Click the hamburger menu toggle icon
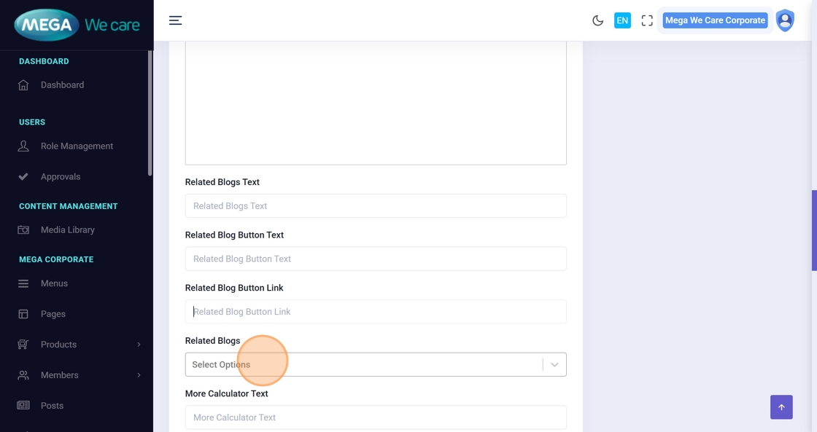 tap(175, 20)
